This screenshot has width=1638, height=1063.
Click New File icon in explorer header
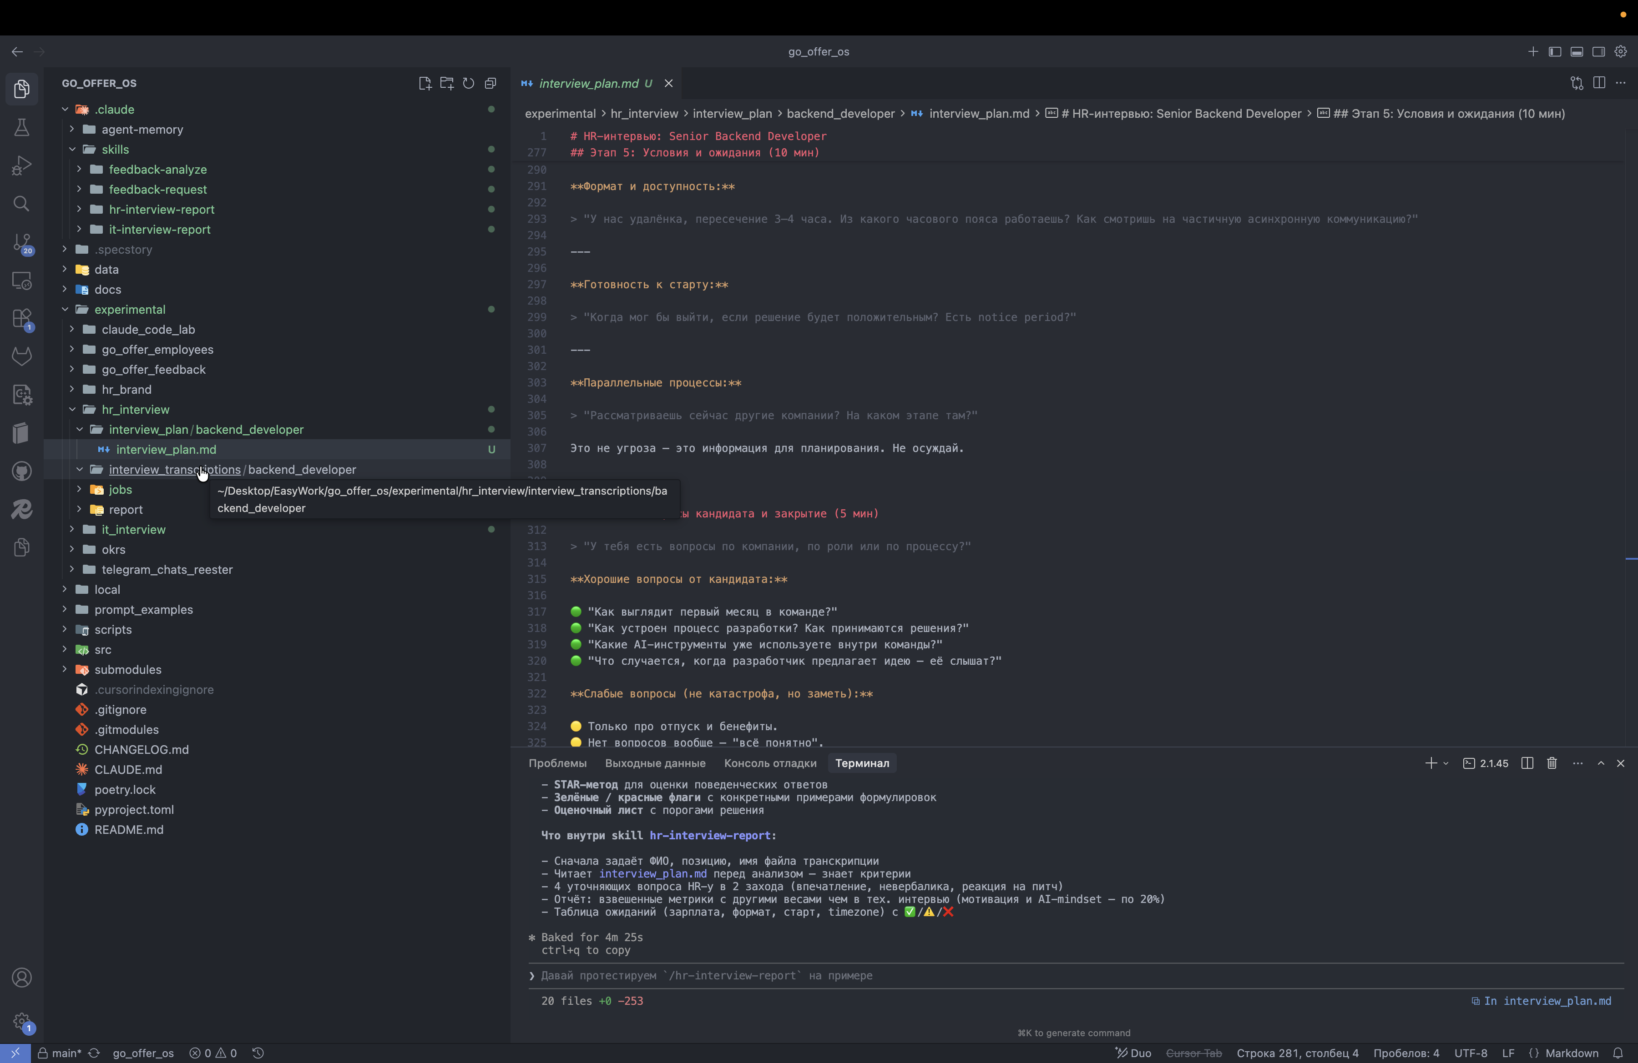tap(425, 83)
